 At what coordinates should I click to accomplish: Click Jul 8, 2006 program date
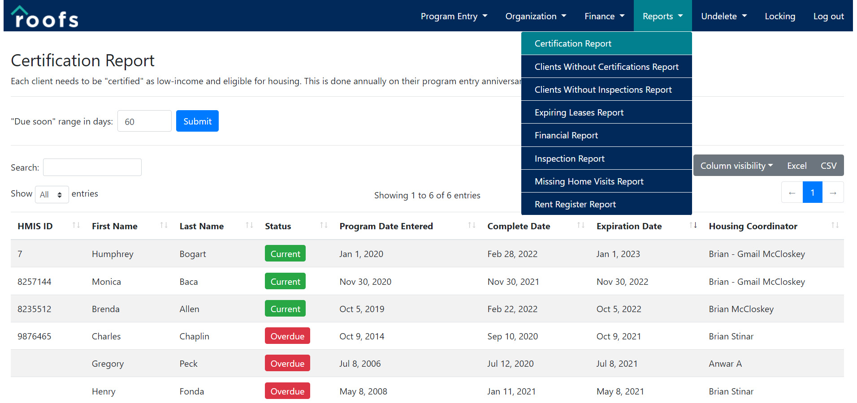(x=360, y=364)
